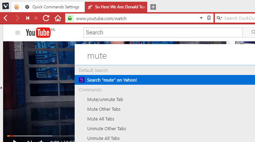The image size is (255, 142).
Task: Click the YouTube search magnifier button
Action: point(249,33)
